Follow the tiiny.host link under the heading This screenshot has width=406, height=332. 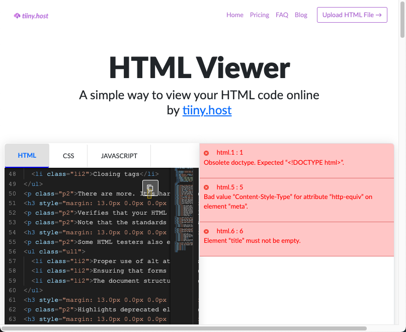tap(207, 110)
